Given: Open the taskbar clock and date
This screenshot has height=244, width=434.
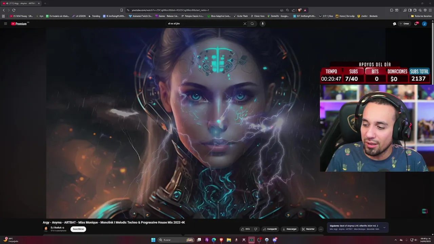Looking at the screenshot, I should pos(425,240).
